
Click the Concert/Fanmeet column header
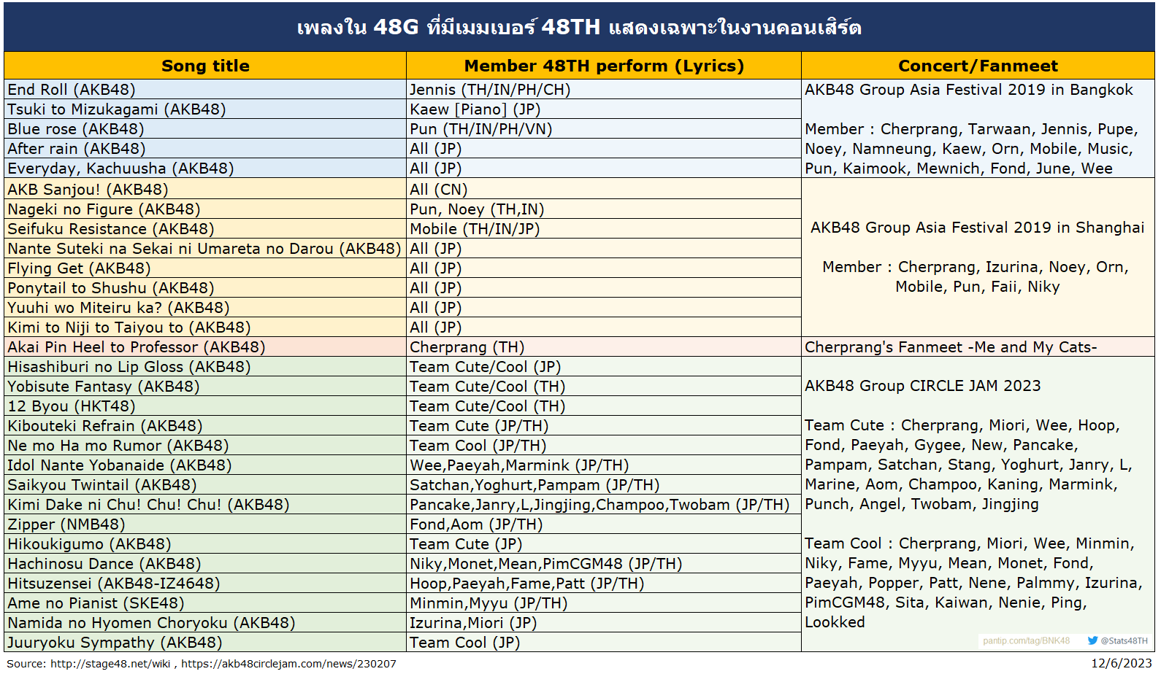(978, 66)
